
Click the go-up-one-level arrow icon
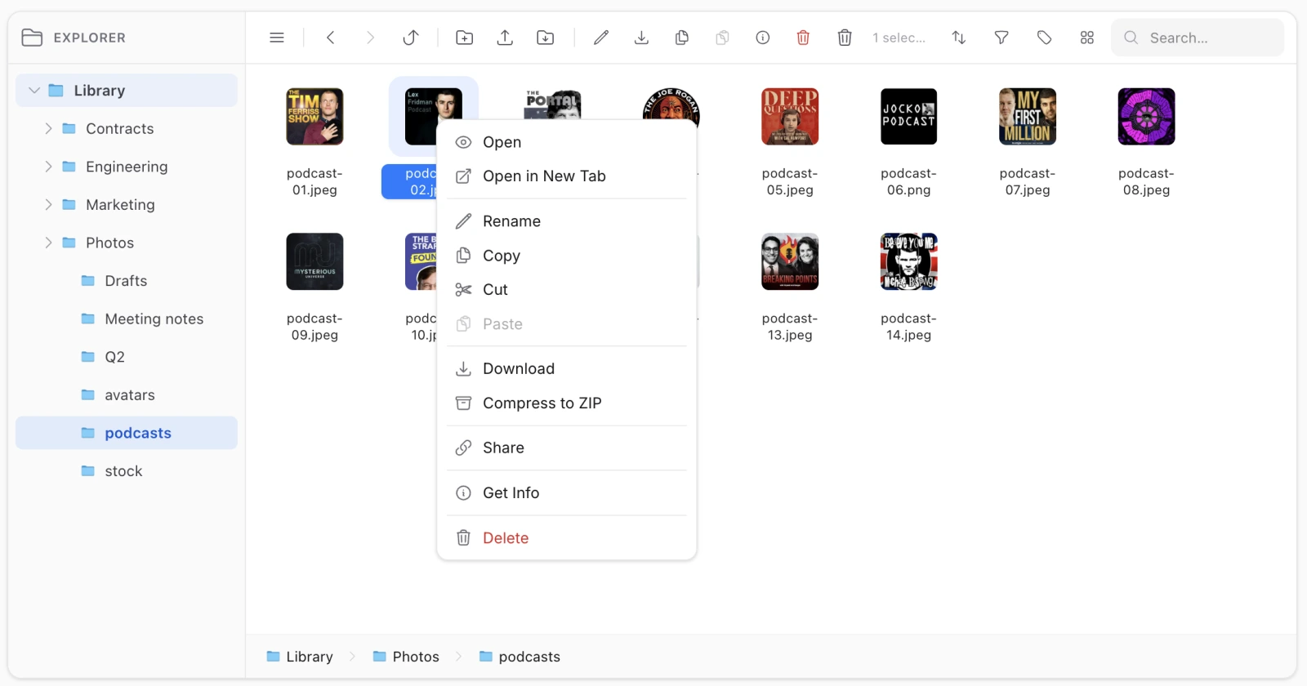[x=411, y=38]
